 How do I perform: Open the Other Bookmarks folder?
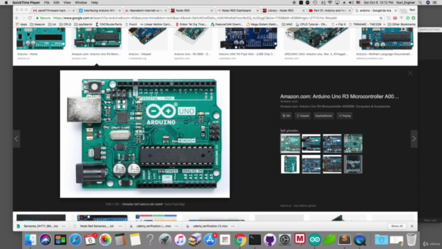point(401,25)
